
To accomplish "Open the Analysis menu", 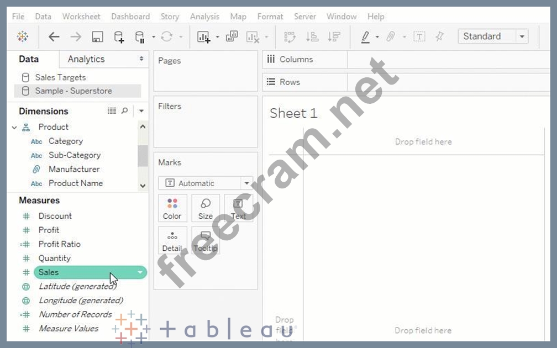I will tap(204, 17).
